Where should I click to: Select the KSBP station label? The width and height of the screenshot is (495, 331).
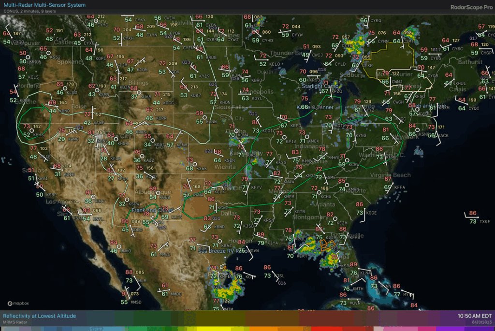click(x=51, y=195)
